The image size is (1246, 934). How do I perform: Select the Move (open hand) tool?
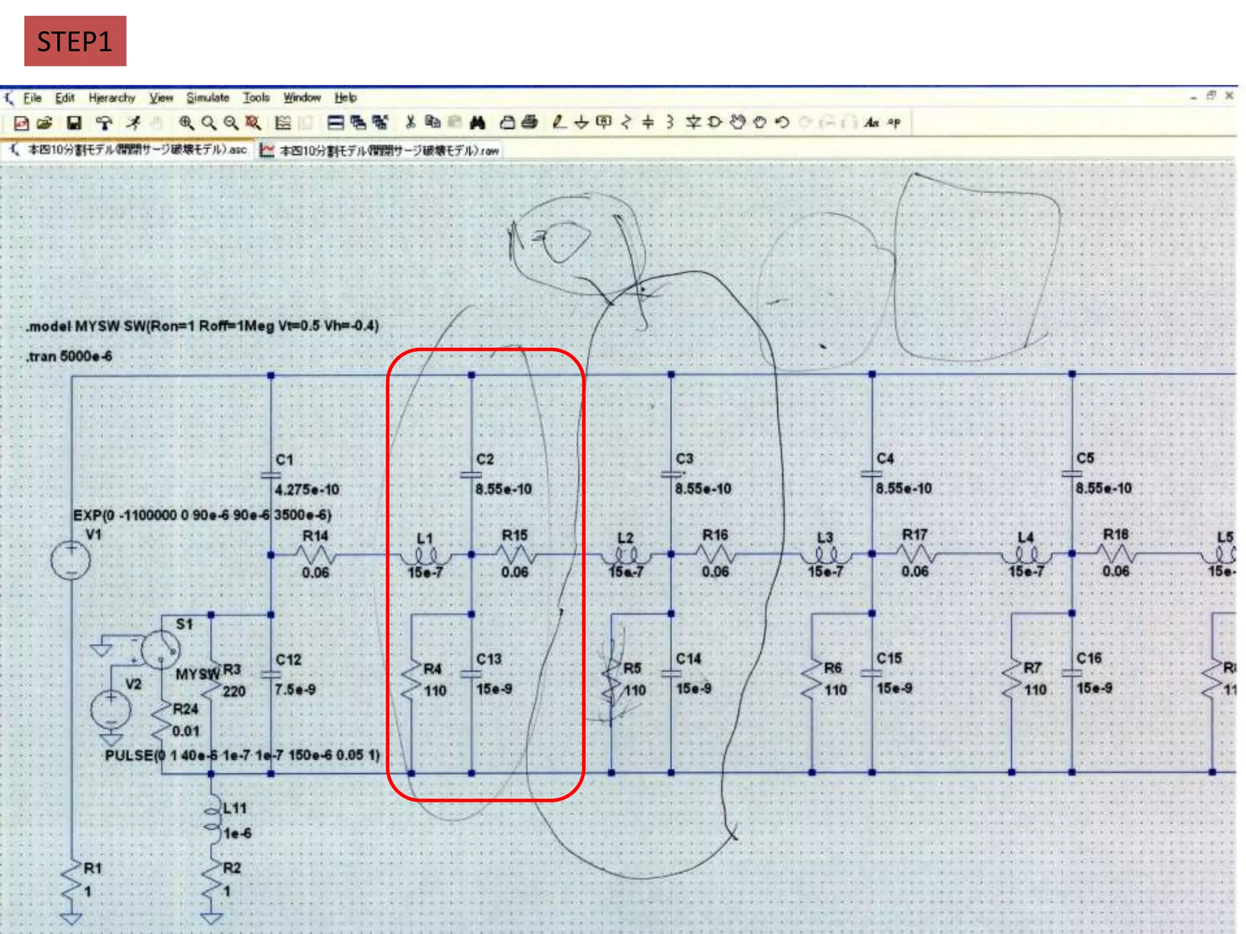(x=737, y=123)
